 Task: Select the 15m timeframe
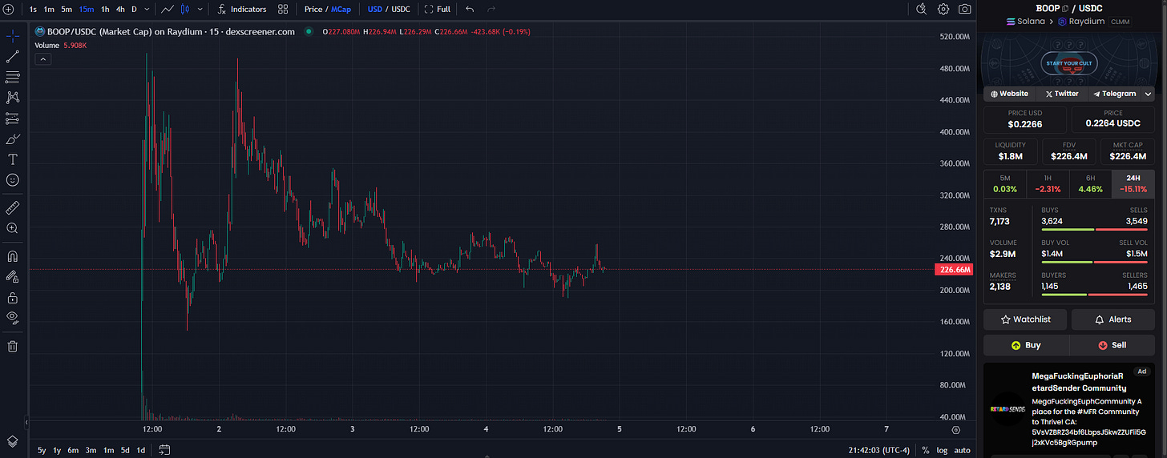point(87,9)
